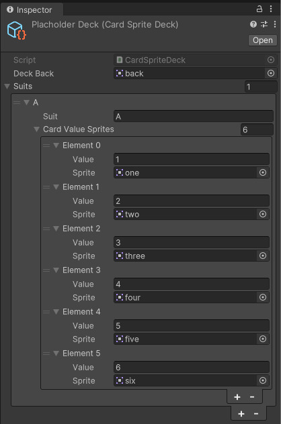This screenshot has width=281, height=424.
Task: Open object picker for sprite six
Action: pyautogui.click(x=263, y=381)
